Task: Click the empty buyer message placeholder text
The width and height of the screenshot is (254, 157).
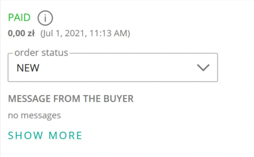Action: tap(34, 115)
